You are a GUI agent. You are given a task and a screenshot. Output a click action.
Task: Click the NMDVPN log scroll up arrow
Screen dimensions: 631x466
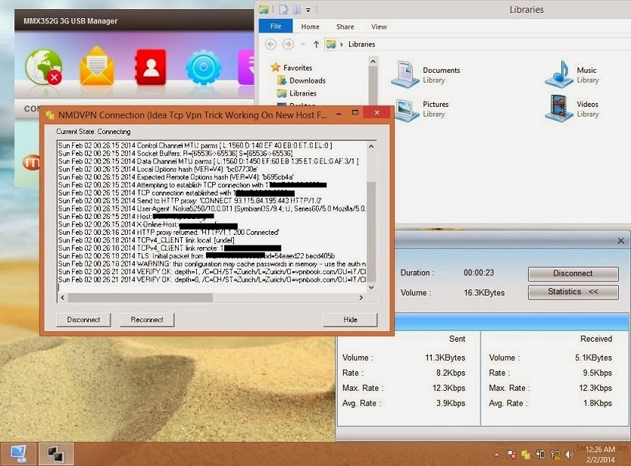click(371, 146)
